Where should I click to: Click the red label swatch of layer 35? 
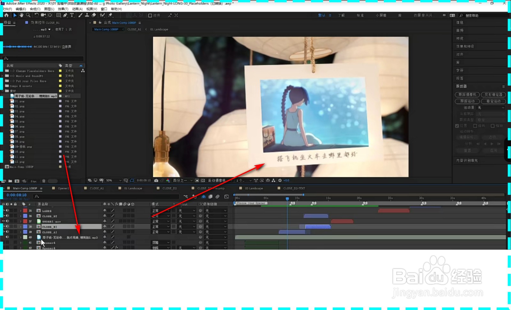click(x=25, y=211)
